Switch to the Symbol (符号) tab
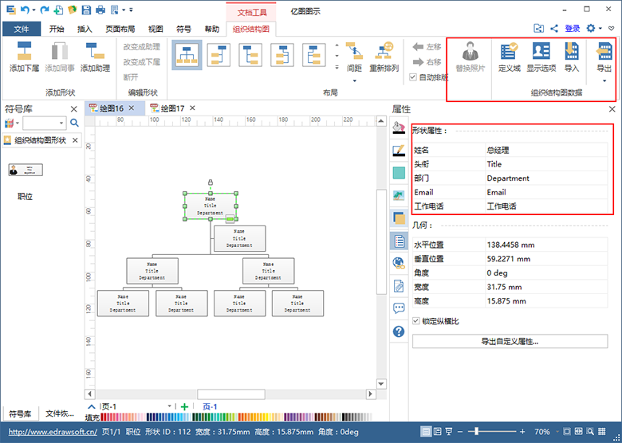622x443 pixels. (x=183, y=29)
